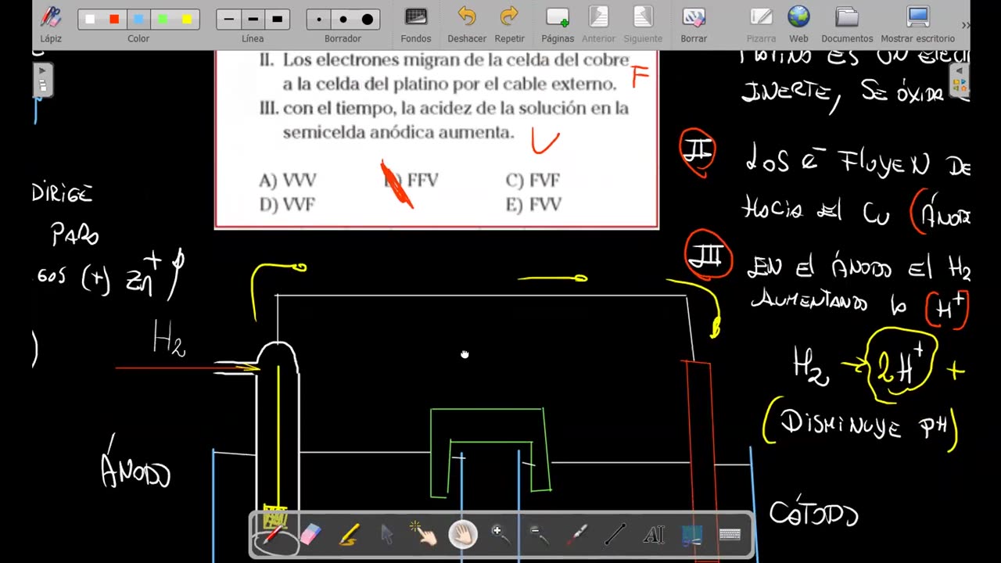Select the pink eraser tool

(x=311, y=535)
